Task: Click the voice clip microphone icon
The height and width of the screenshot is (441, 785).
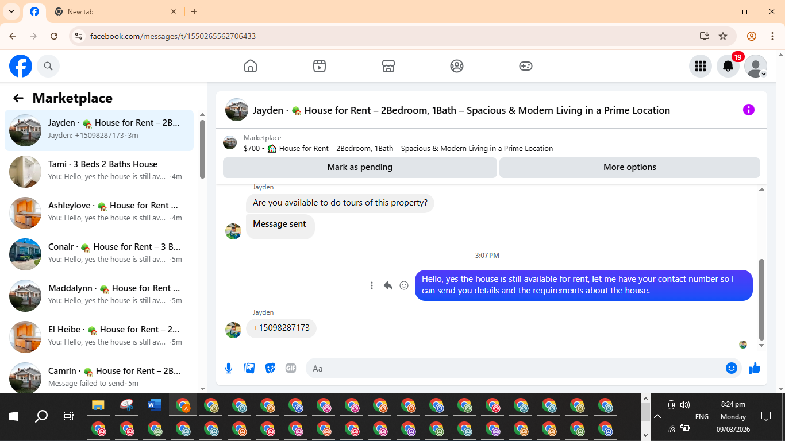Action: click(x=229, y=368)
